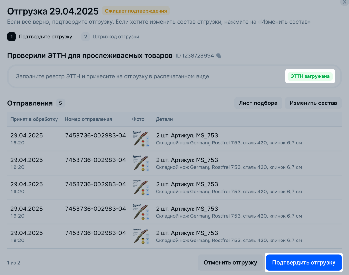Image resolution: width=349 pixels, height=275 pixels.
Task: Copy the ID 1238723994 using the copy icon
Action: (219, 56)
